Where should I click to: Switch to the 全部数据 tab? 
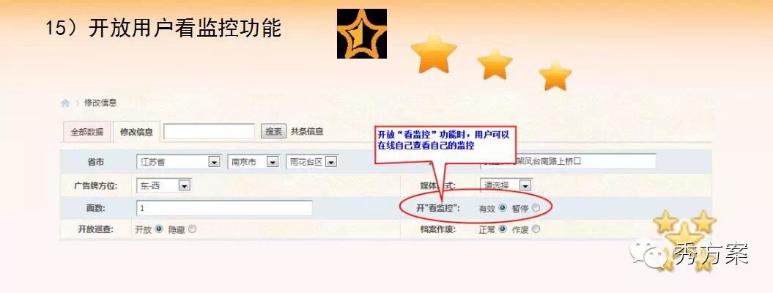[86, 132]
